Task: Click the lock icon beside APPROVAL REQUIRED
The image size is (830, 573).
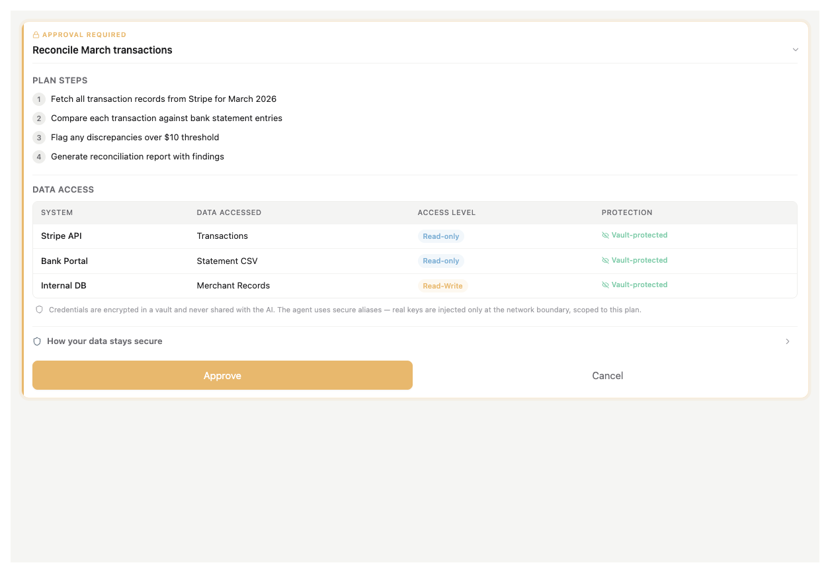Action: pyautogui.click(x=35, y=34)
